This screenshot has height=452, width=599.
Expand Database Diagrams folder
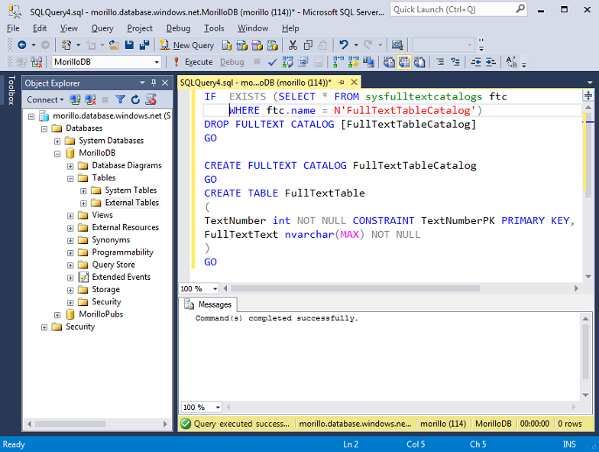[70, 167]
